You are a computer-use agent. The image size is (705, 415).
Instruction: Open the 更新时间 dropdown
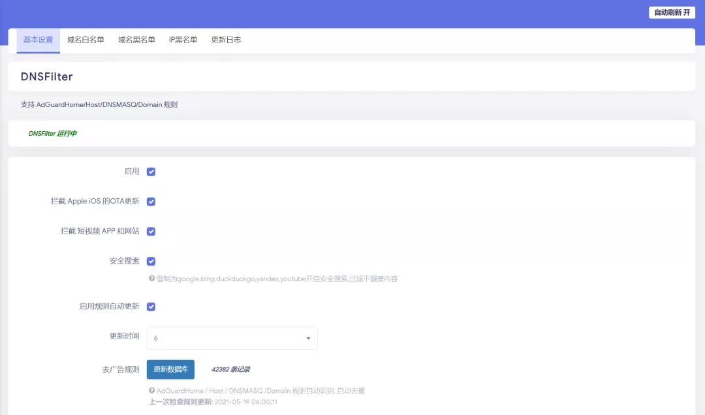pos(232,338)
